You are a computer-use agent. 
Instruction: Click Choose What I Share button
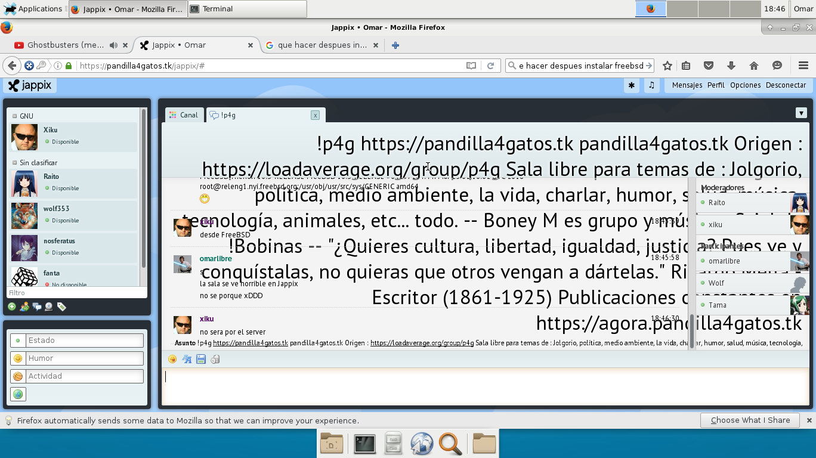click(750, 420)
